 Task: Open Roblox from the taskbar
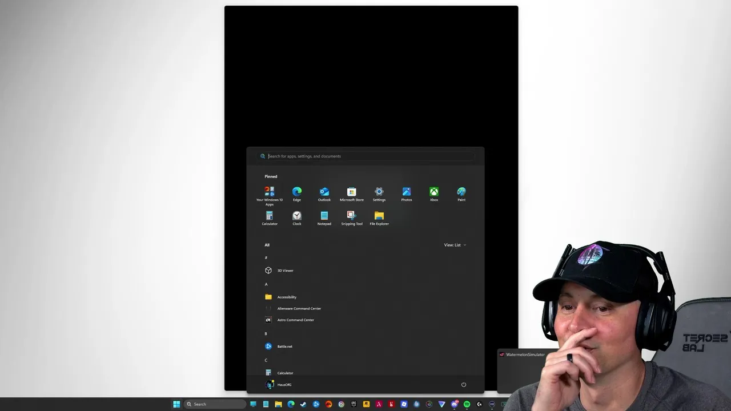(x=404, y=404)
